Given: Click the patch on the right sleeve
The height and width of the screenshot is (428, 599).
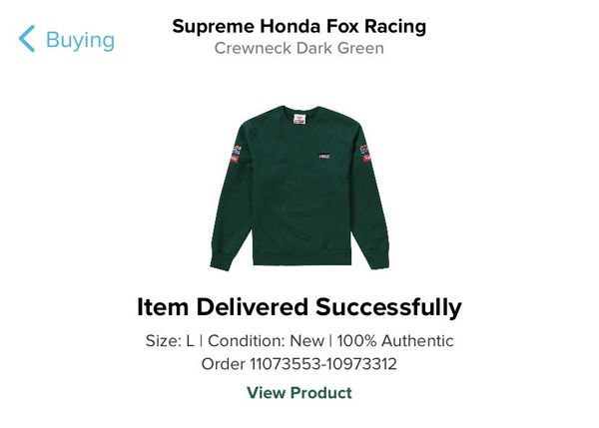Looking at the screenshot, I should 365,154.
